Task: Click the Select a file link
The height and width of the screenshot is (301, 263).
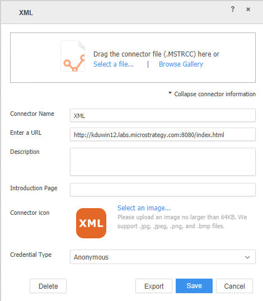Action: [114, 64]
